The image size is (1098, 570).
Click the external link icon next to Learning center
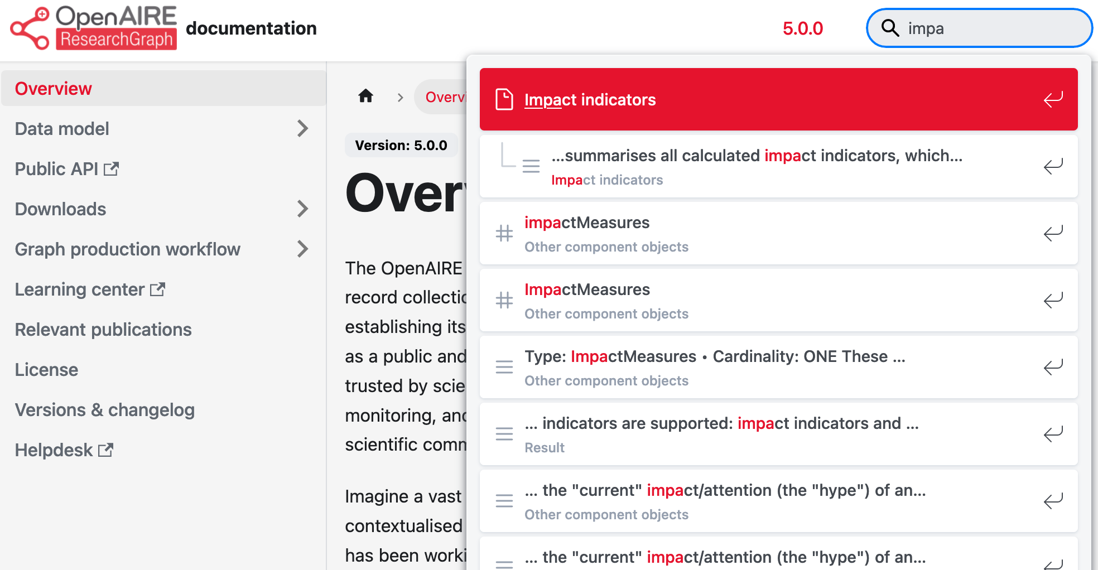point(158,289)
